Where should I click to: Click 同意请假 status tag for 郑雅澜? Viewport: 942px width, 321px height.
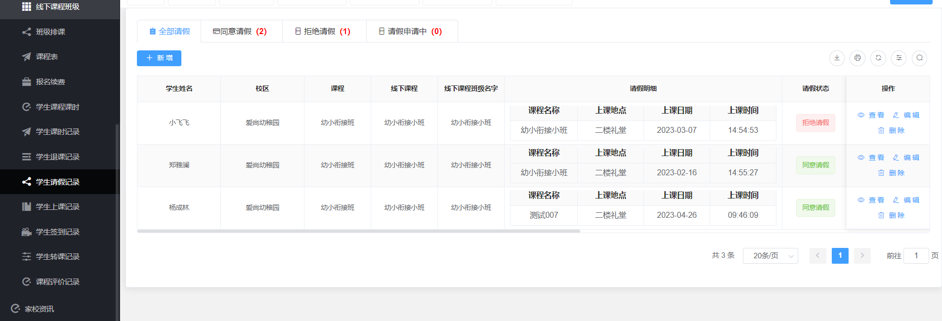tap(815, 165)
